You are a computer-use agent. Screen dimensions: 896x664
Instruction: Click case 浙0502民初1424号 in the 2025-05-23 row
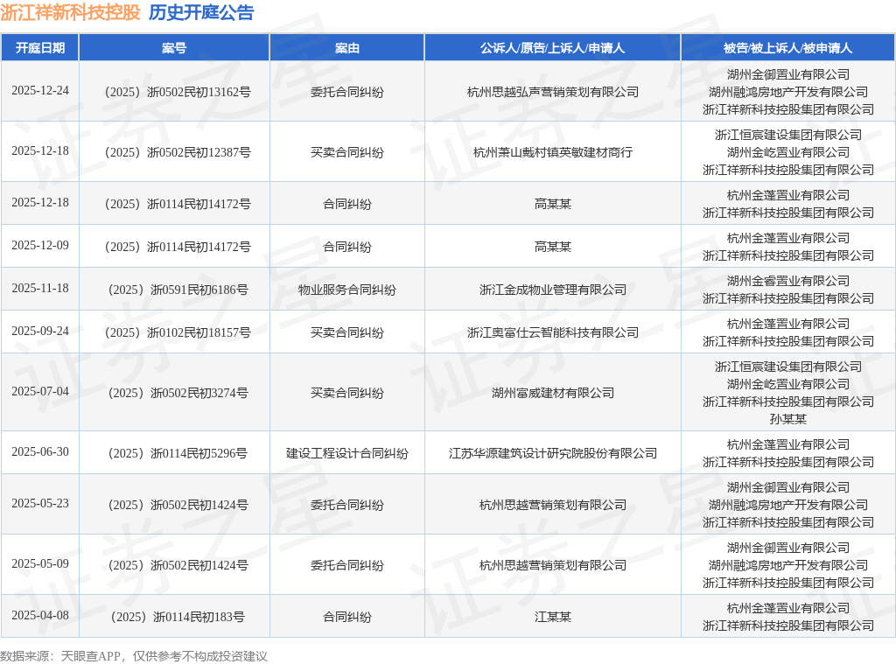pos(178,505)
